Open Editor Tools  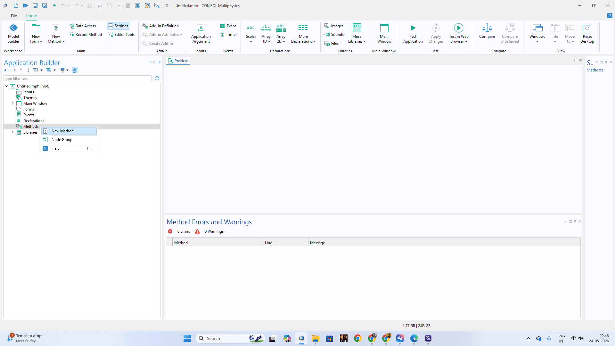[x=121, y=35]
